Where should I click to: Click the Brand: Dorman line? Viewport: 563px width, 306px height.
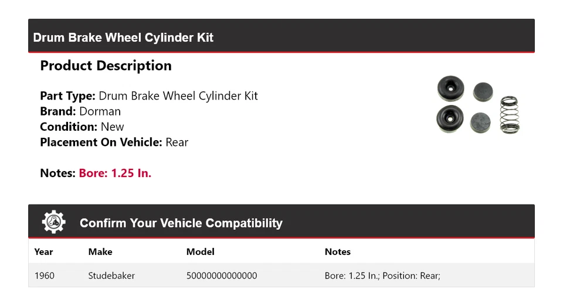80,111
